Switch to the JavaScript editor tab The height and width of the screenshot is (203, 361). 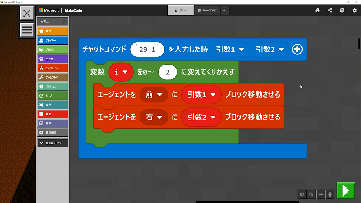click(207, 10)
